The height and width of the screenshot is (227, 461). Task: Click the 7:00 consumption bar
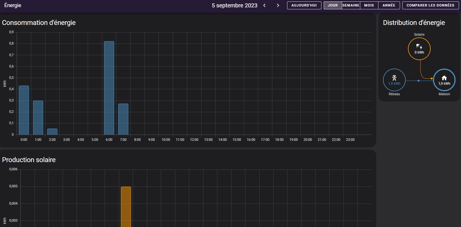click(x=123, y=119)
